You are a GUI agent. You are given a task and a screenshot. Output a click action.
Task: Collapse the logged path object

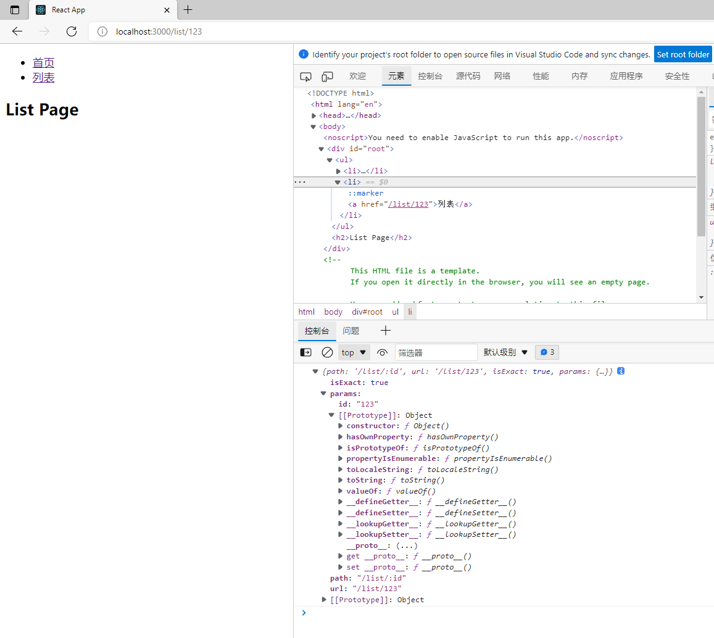click(315, 371)
